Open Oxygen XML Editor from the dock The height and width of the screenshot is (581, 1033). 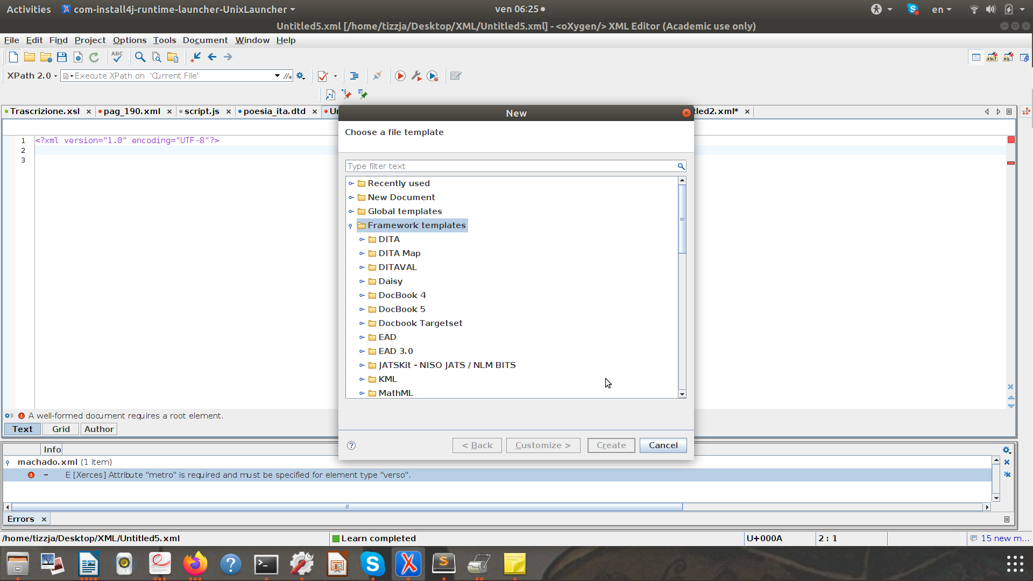pyautogui.click(x=408, y=564)
